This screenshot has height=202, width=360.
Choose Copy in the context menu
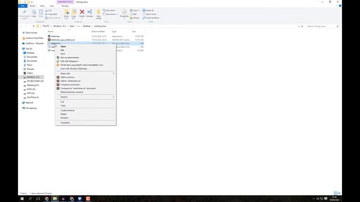tap(85, 105)
